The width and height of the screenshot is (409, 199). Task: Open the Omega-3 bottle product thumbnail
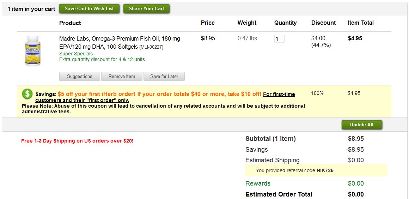pyautogui.click(x=33, y=51)
